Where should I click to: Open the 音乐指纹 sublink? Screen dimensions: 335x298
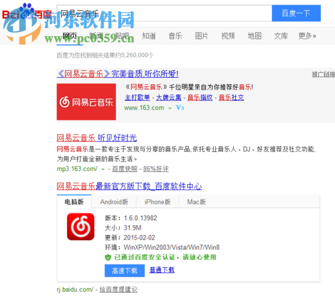pos(200,98)
